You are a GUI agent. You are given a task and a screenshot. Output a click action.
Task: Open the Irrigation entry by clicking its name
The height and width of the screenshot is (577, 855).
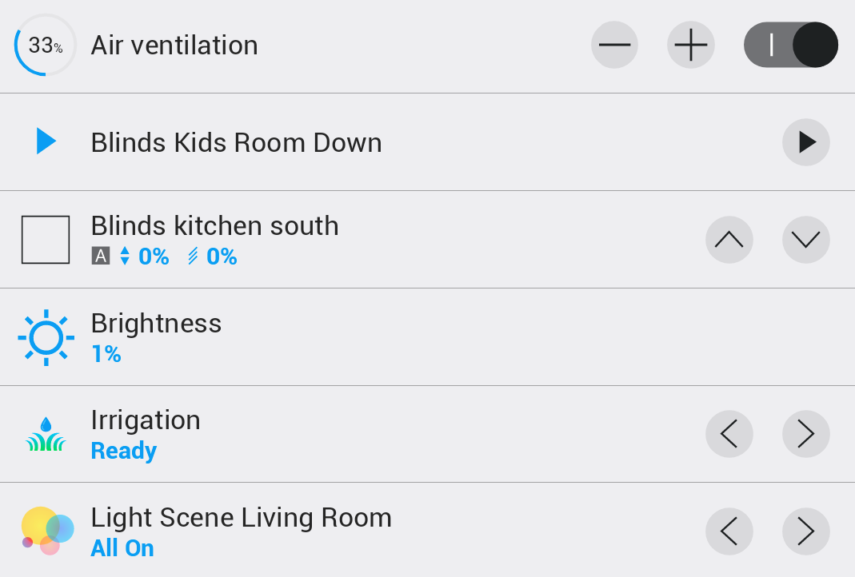146,420
